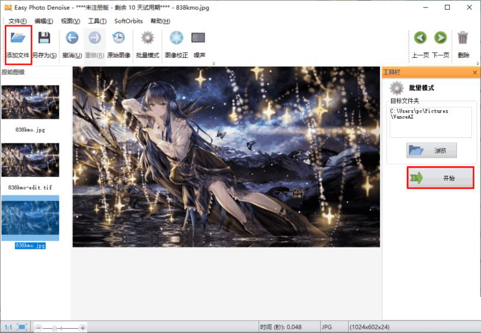Click the fit-to-window icon in status bar
The width and height of the screenshot is (481, 333).
pyautogui.click(x=22, y=327)
